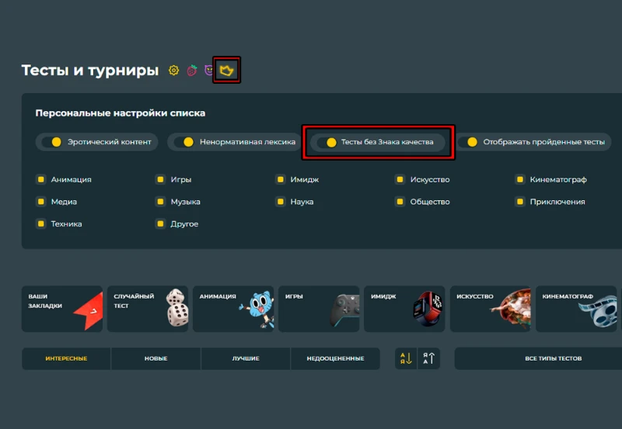Toggle Тесты без Знака качества switch
The width and height of the screenshot is (622, 429).
pos(327,142)
